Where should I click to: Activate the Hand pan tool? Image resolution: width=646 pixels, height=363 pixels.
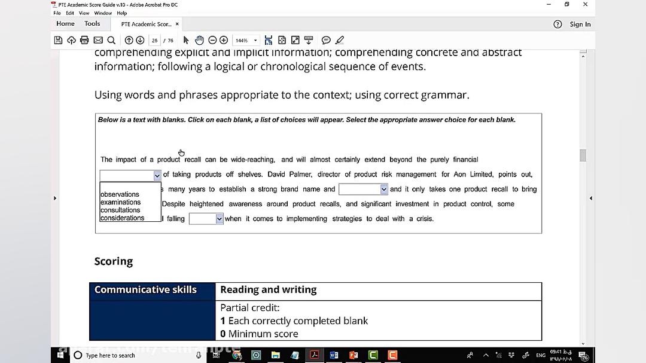point(199,41)
